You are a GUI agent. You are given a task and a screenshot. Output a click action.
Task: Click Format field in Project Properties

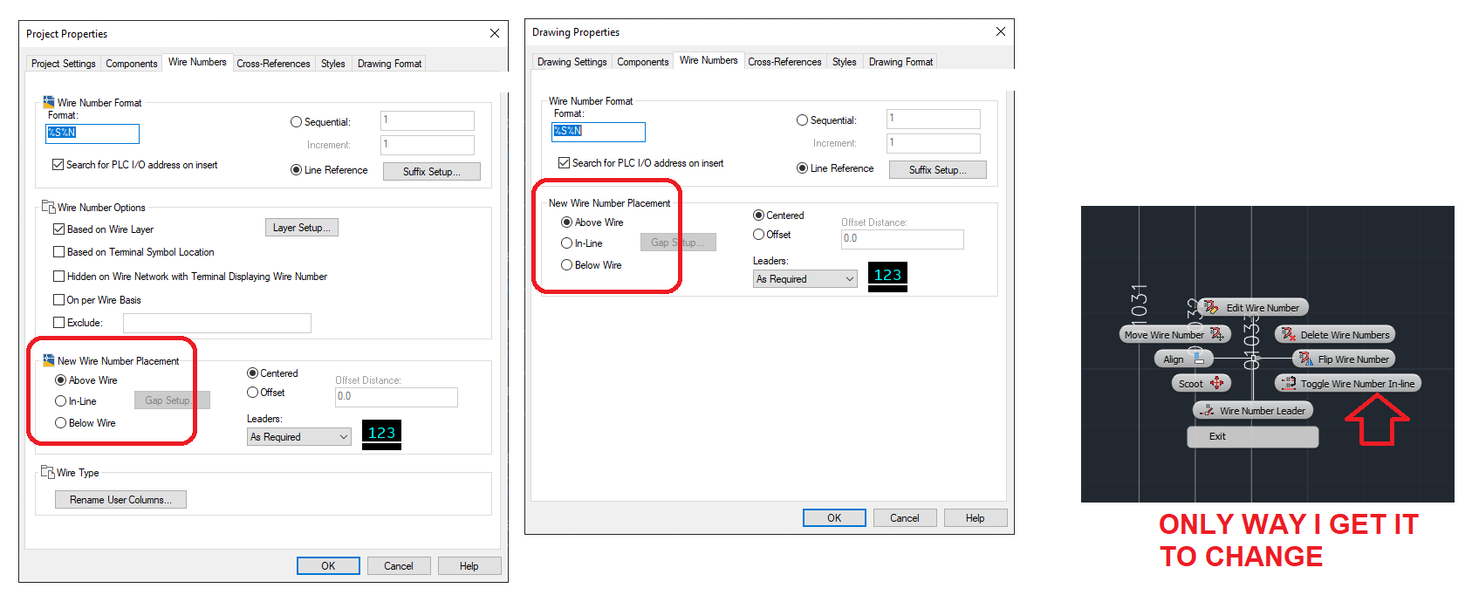coord(92,133)
